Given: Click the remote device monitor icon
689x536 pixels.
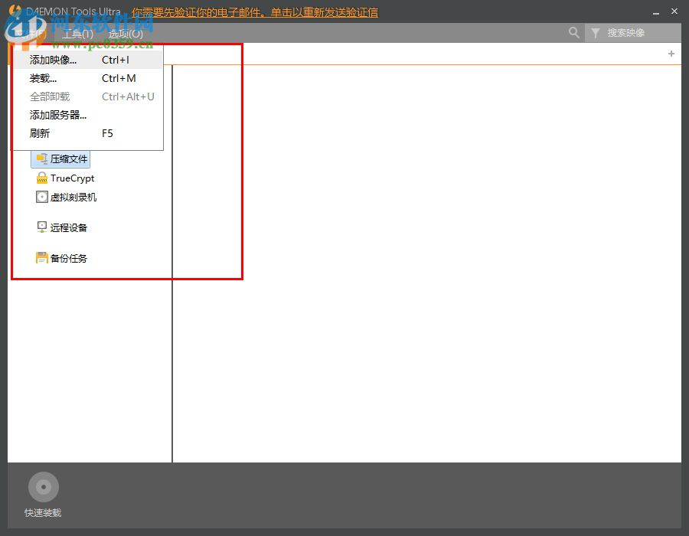Looking at the screenshot, I should (x=42, y=227).
